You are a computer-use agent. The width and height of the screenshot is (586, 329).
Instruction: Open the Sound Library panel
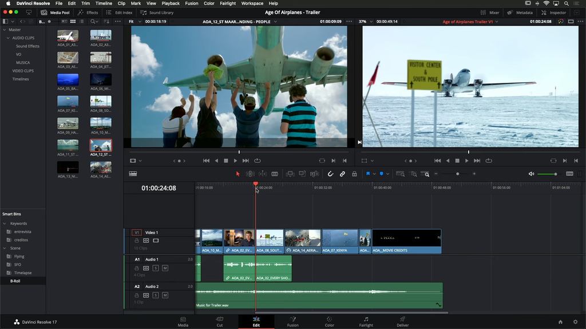coord(157,13)
